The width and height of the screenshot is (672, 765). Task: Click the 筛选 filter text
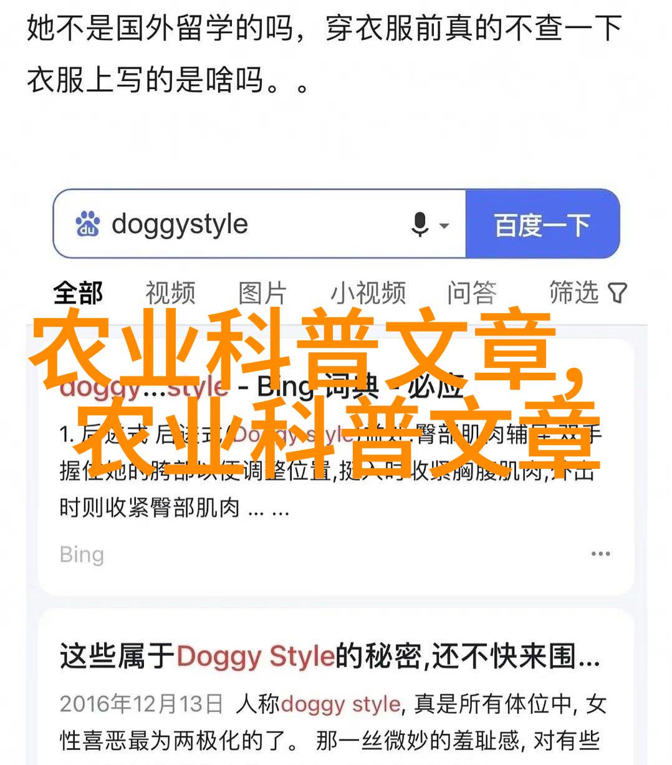[x=574, y=292]
